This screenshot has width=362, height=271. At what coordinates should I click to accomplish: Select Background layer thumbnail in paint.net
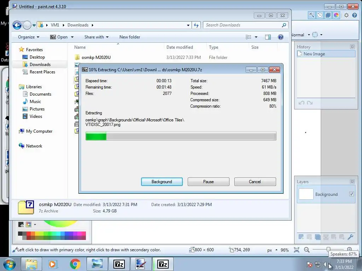[306, 194]
